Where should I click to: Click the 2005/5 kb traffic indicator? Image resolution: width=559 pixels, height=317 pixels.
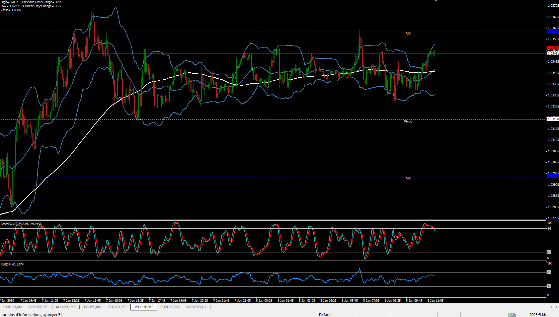(x=538, y=315)
